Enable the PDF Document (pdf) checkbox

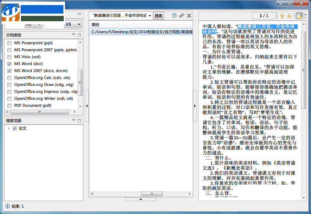(x=9, y=105)
